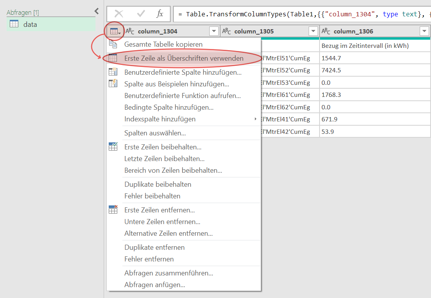Open filter dropdown for column_1305
Screen dimensions: 431x298
pos(313,31)
